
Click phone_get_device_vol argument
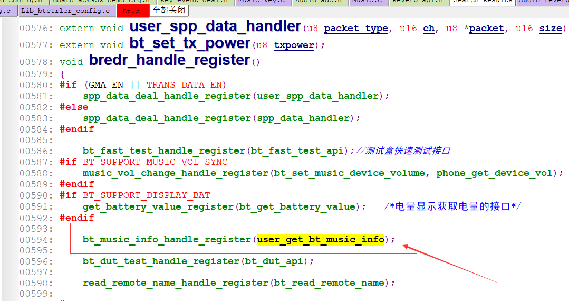(494, 173)
